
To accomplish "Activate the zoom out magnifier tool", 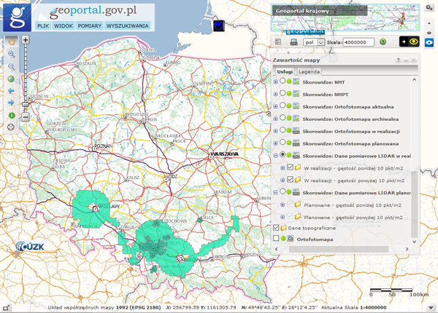I will click(11, 66).
